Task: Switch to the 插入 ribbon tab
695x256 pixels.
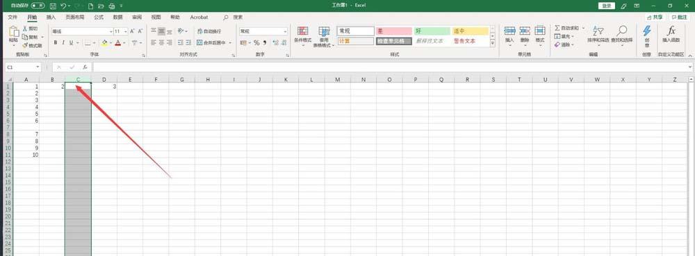Action: pyautogui.click(x=51, y=17)
